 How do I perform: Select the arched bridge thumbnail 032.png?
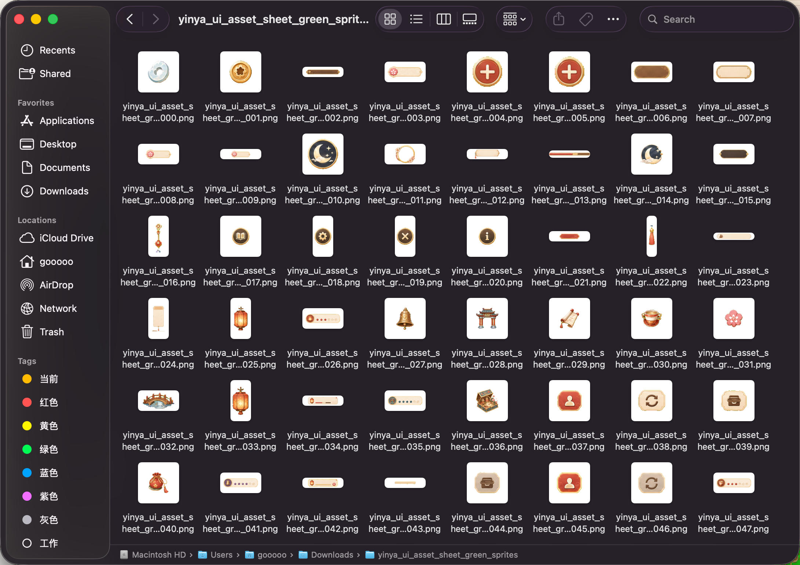point(159,401)
